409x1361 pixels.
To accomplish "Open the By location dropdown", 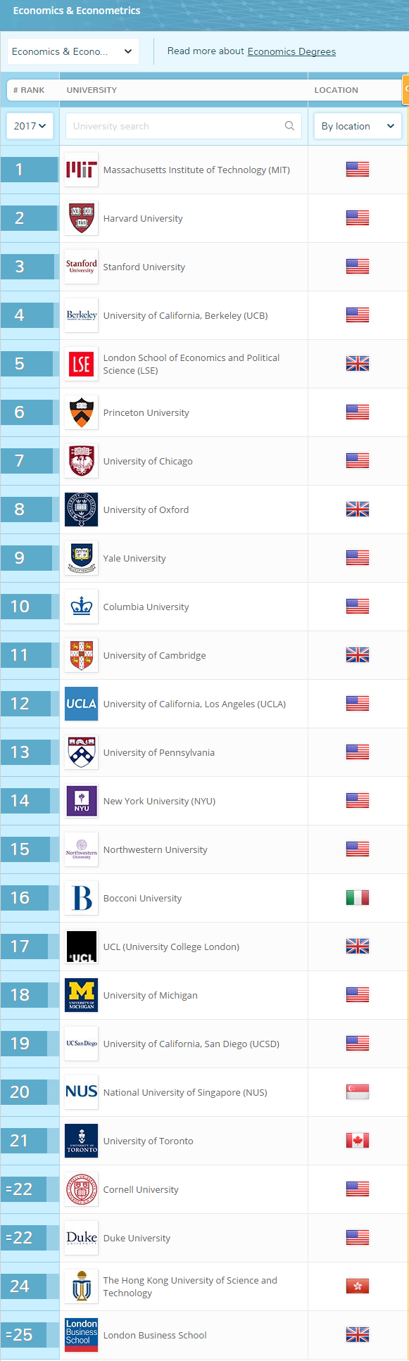I will click(x=358, y=126).
